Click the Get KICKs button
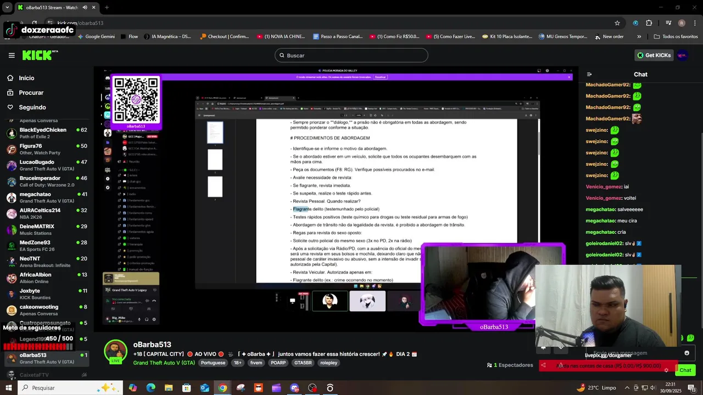The height and width of the screenshot is (395, 703). (654, 55)
